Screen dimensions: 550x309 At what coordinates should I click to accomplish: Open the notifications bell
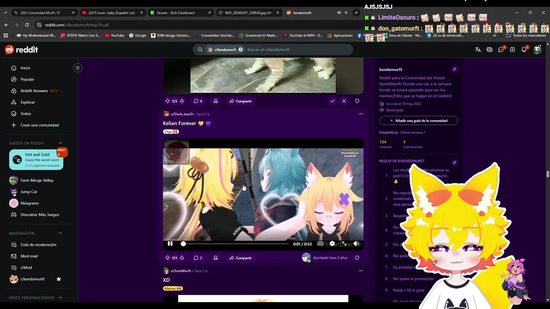(x=524, y=50)
